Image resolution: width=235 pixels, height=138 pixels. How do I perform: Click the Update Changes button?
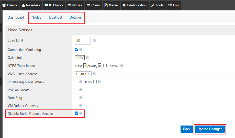coord(210,129)
